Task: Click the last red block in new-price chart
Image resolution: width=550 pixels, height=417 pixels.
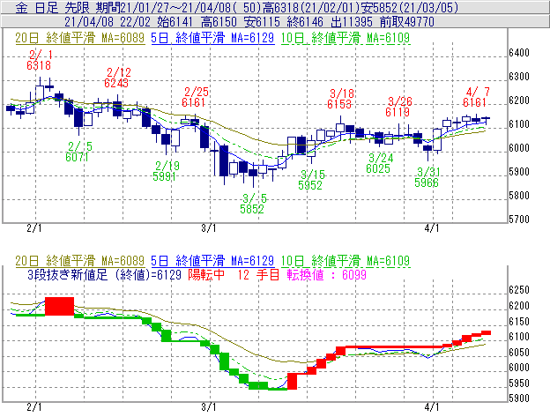Action: (486, 333)
